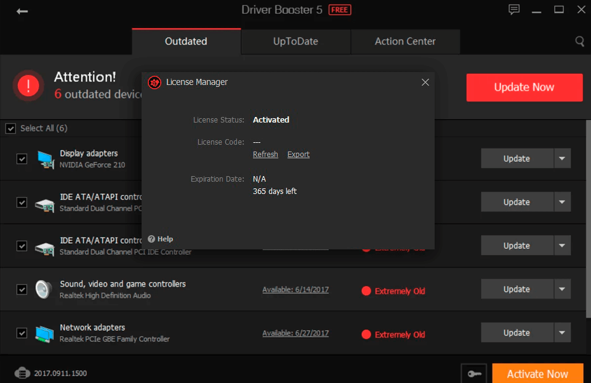Click the Export license link
The image size is (591, 383).
click(x=298, y=155)
